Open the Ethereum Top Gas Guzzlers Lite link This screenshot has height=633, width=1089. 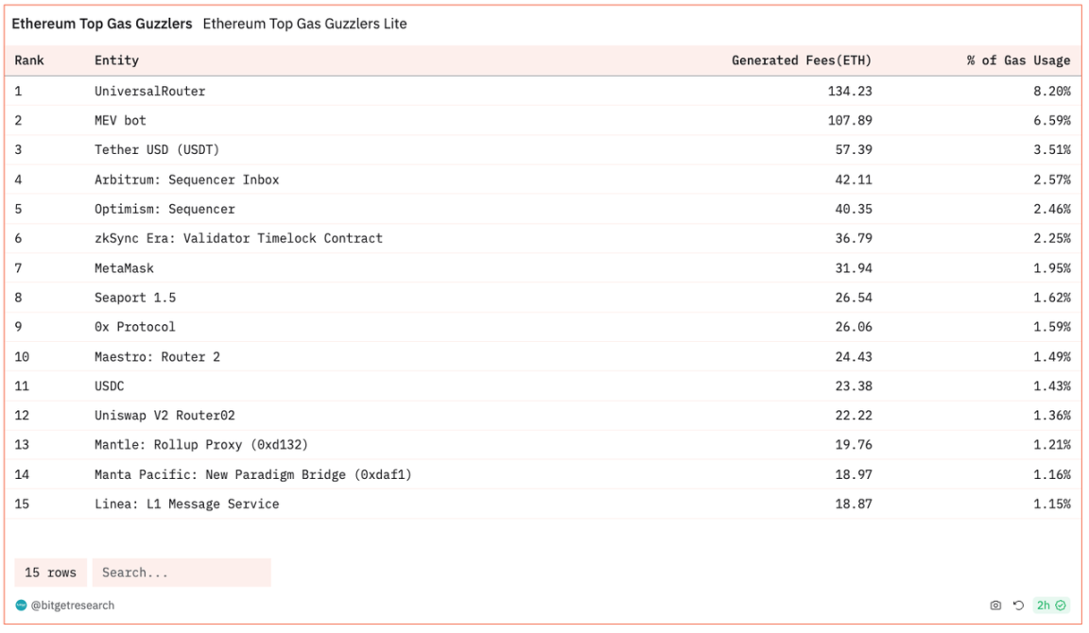click(x=304, y=24)
